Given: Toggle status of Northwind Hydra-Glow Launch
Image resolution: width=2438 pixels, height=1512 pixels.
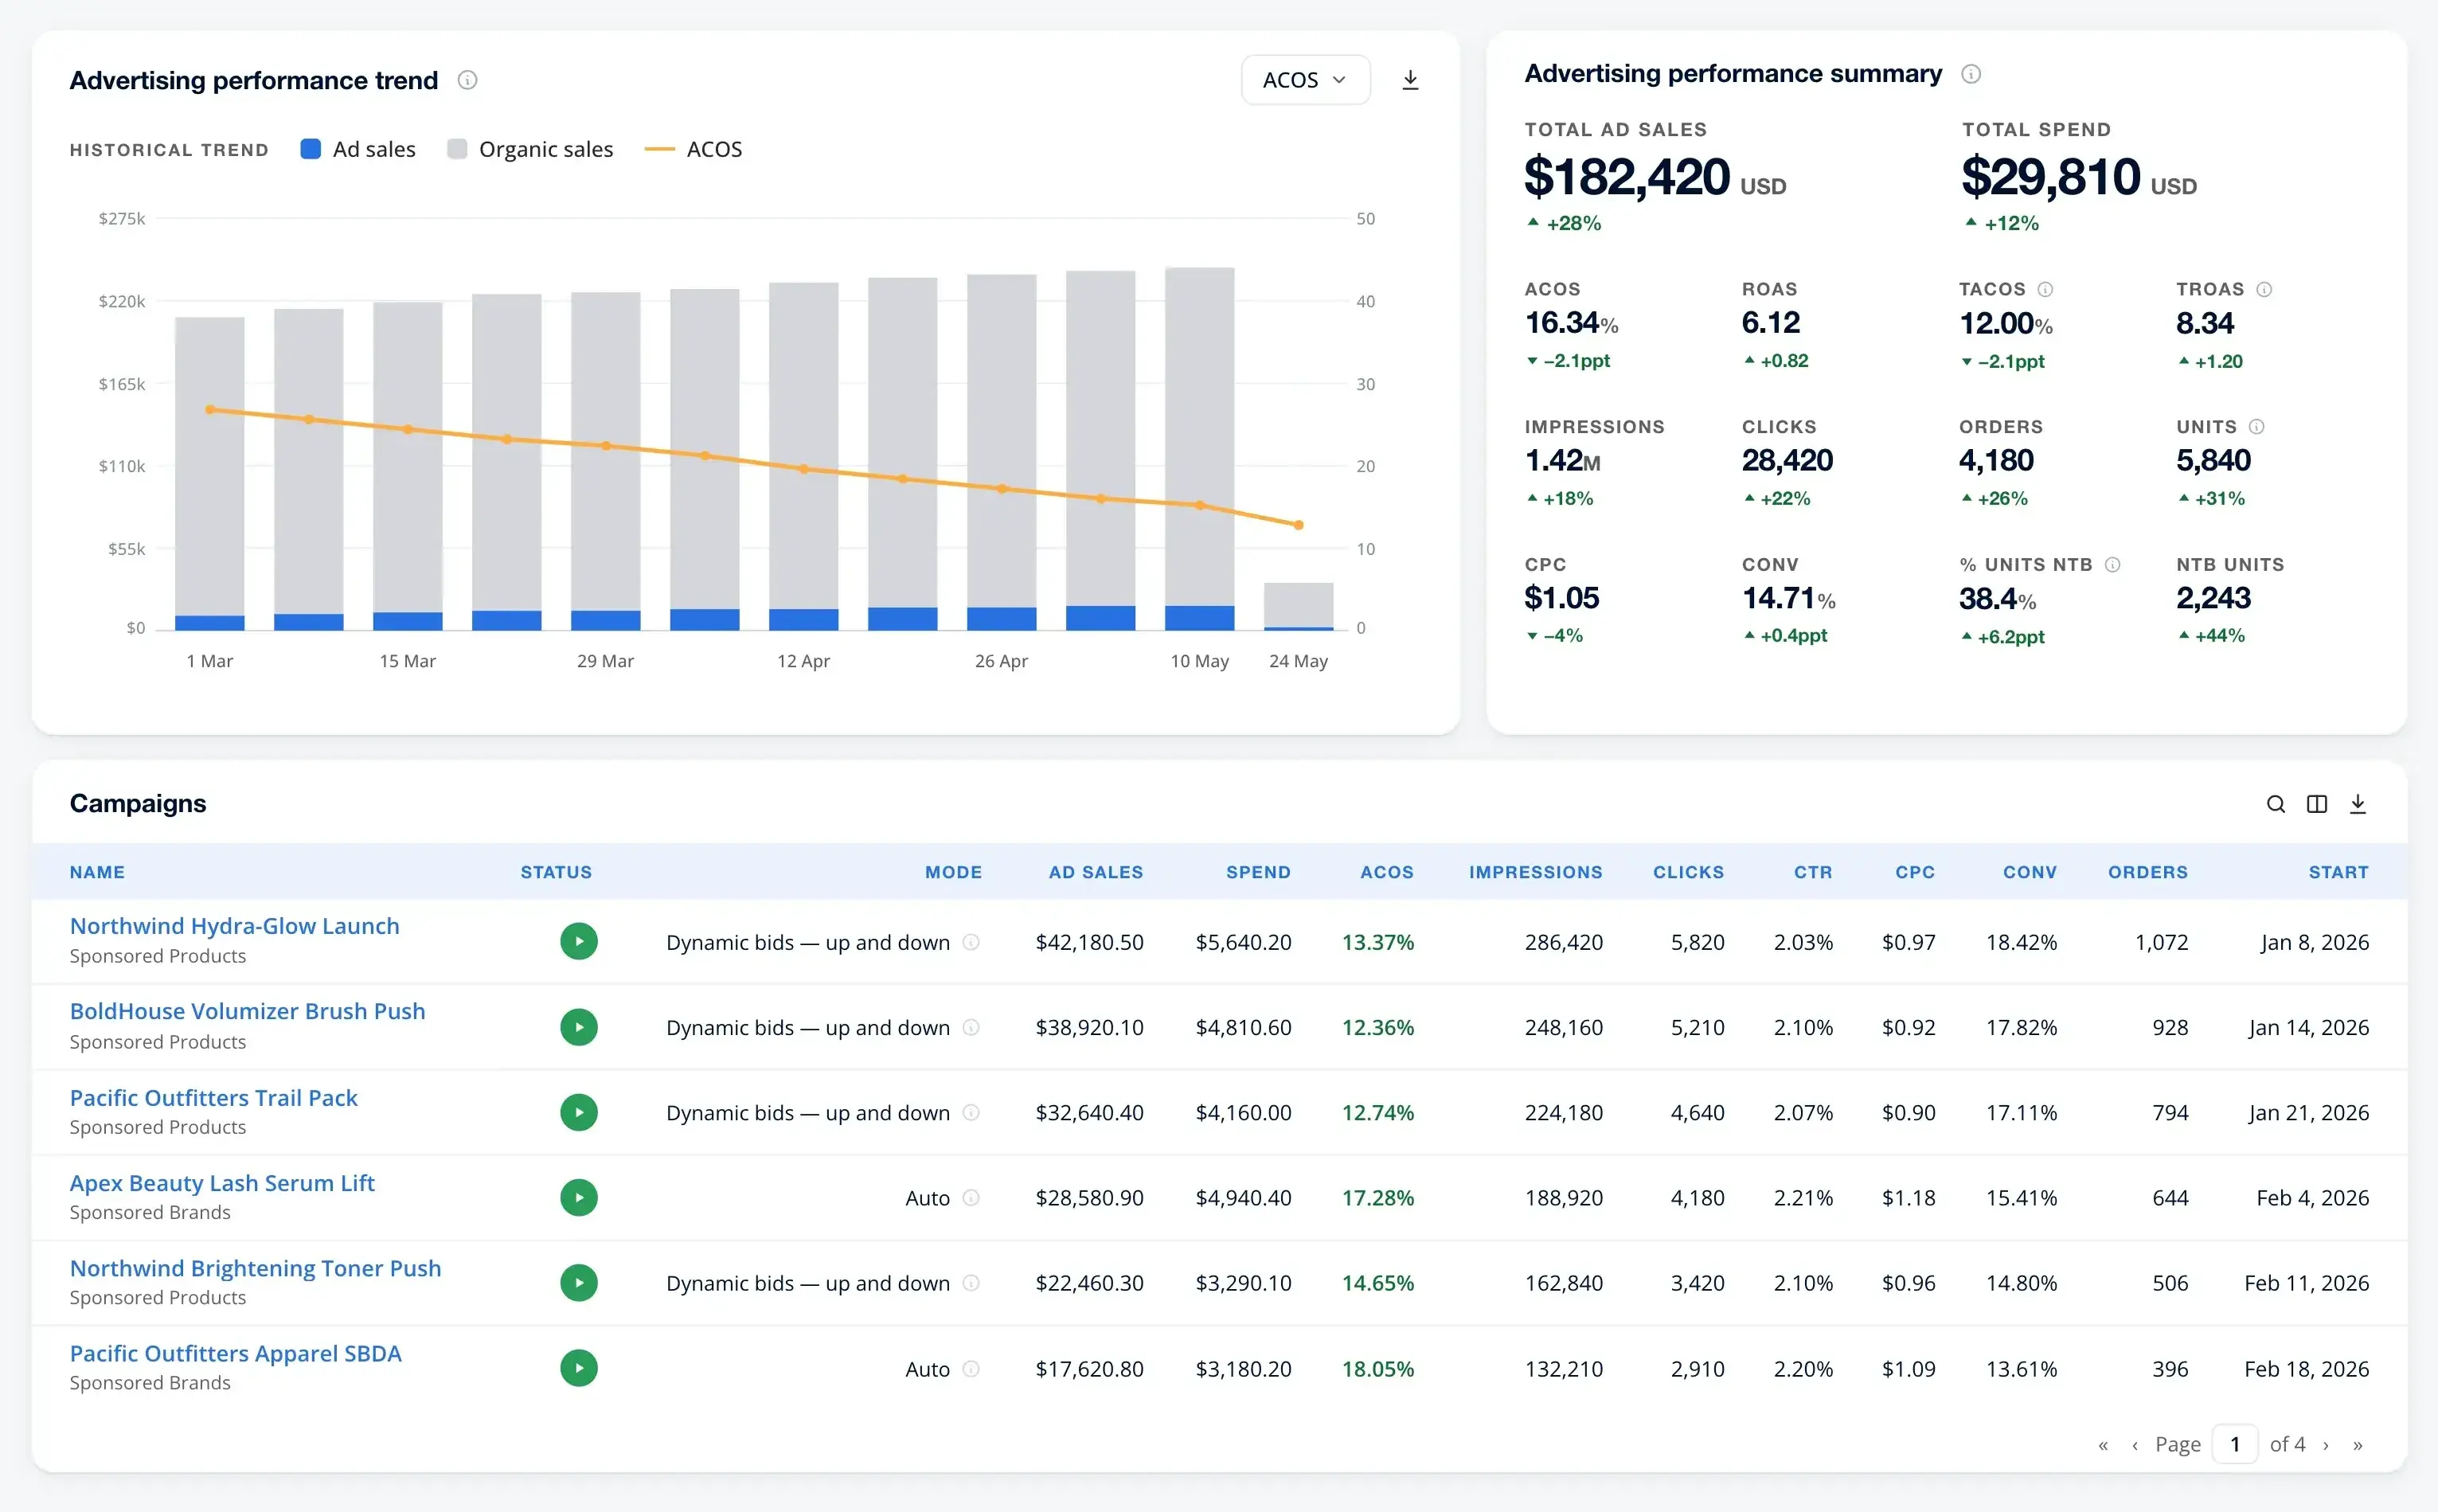Looking at the screenshot, I should 578,942.
